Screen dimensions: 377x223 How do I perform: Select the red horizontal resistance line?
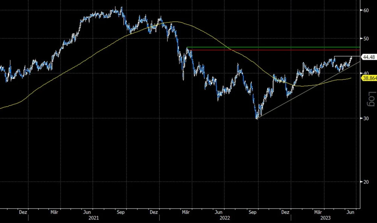coord(271,50)
